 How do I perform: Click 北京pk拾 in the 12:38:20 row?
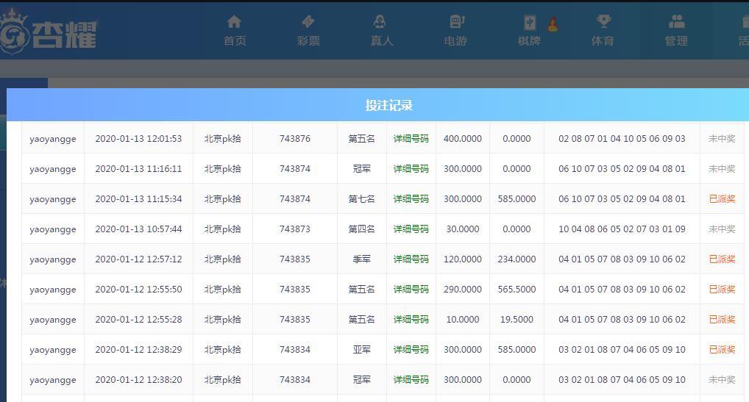[x=223, y=380]
